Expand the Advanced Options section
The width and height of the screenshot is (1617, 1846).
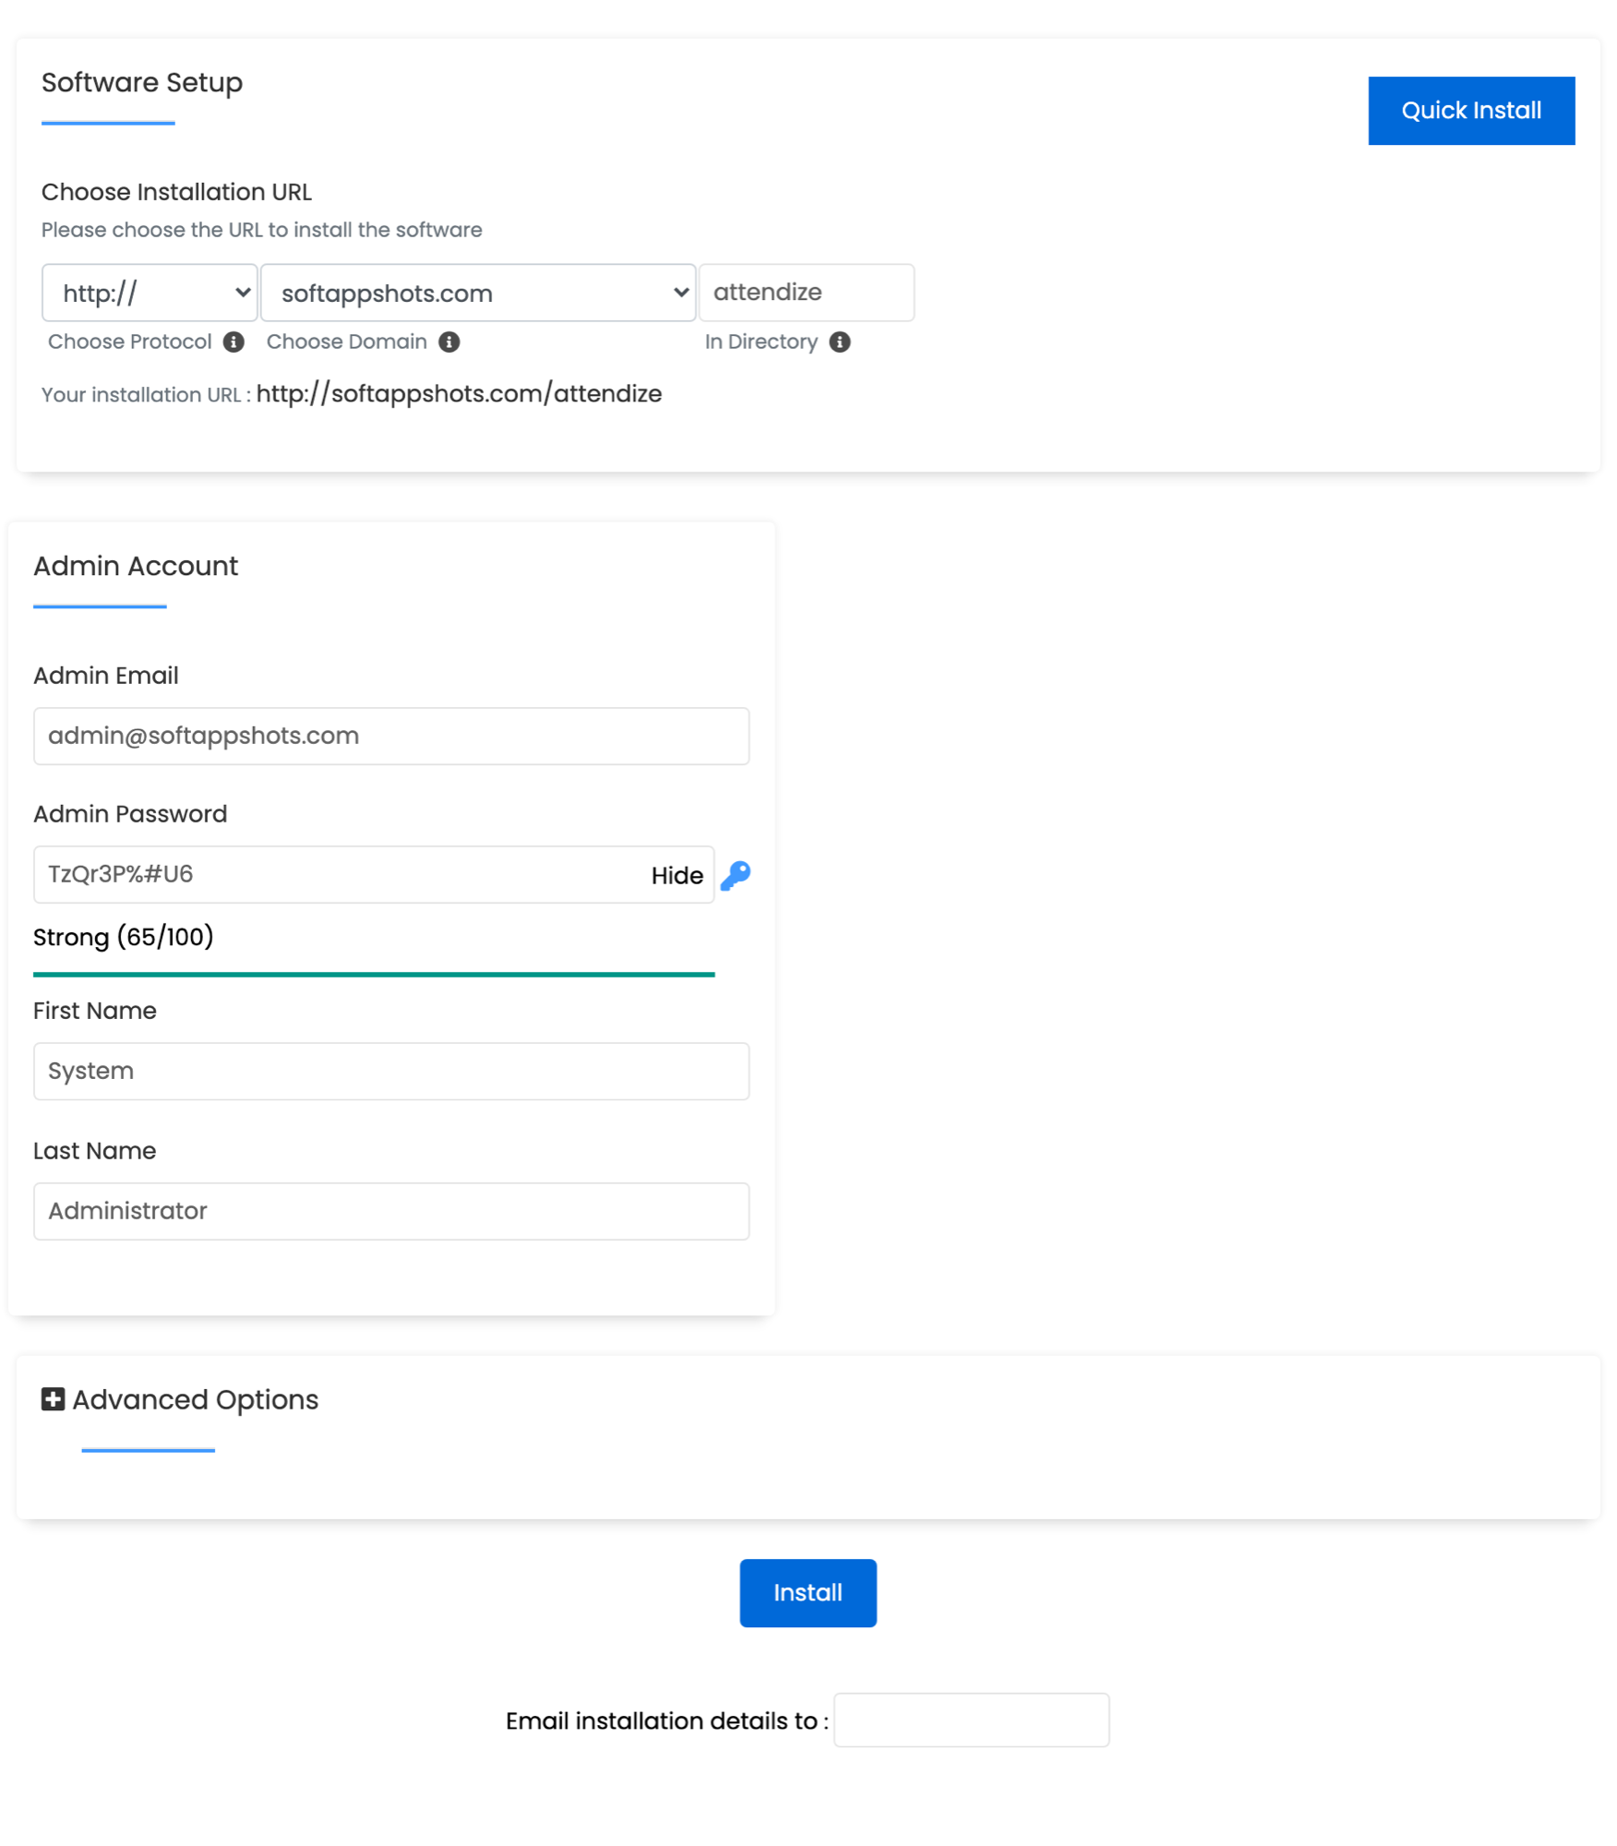pos(194,1399)
